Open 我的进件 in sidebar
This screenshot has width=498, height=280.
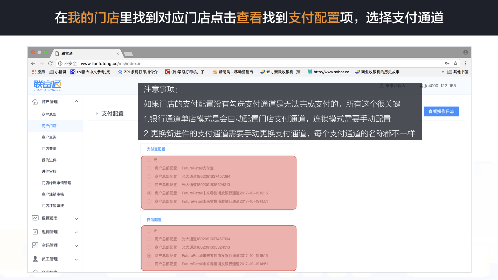tap(49, 160)
